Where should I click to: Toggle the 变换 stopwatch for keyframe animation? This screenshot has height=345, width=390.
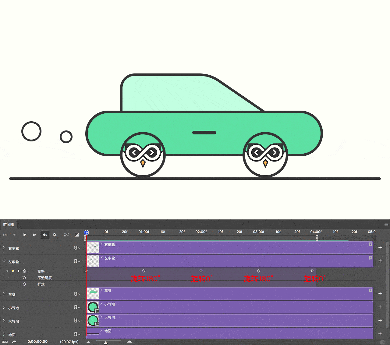tap(24, 271)
